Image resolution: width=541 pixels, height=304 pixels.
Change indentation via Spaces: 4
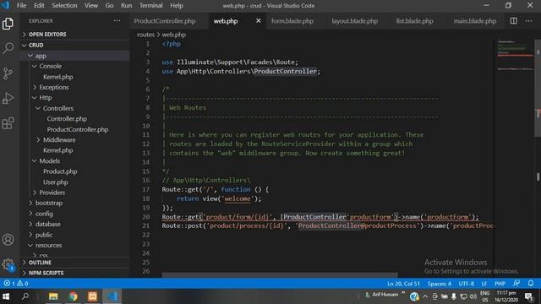[x=439, y=284]
